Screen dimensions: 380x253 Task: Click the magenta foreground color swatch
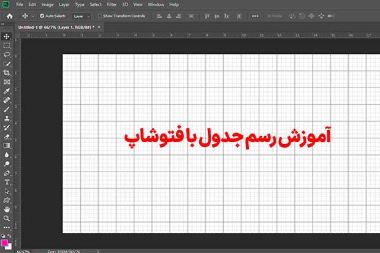click(x=4, y=243)
